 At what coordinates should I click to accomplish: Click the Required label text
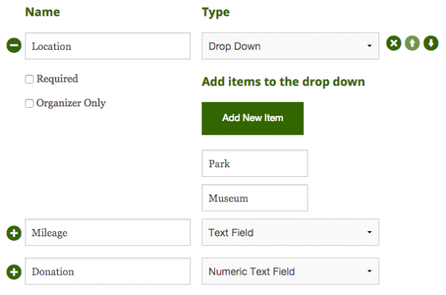coord(57,79)
